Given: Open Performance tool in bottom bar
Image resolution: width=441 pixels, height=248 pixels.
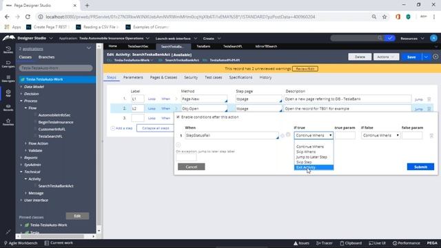Looking at the screenshot, I should (x=406, y=243).
